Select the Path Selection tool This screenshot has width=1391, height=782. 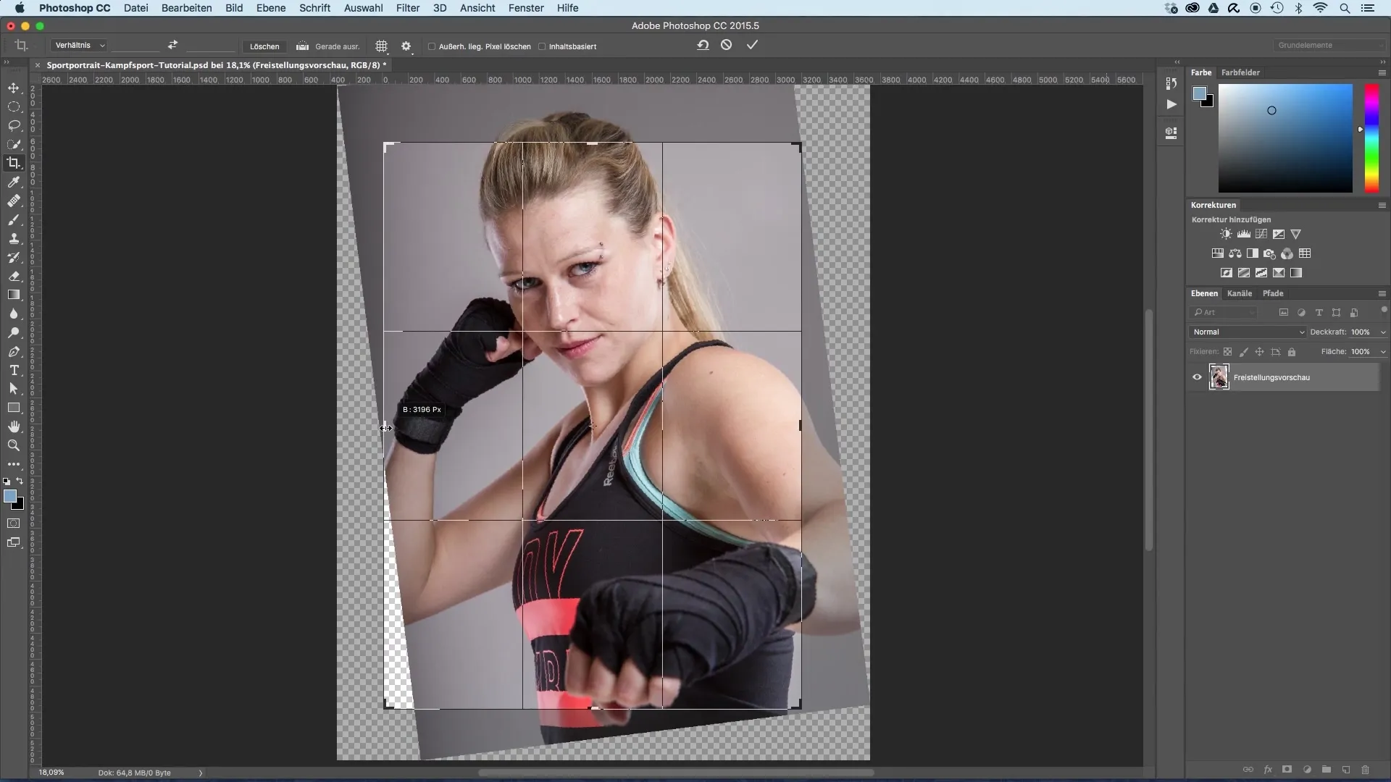(14, 389)
